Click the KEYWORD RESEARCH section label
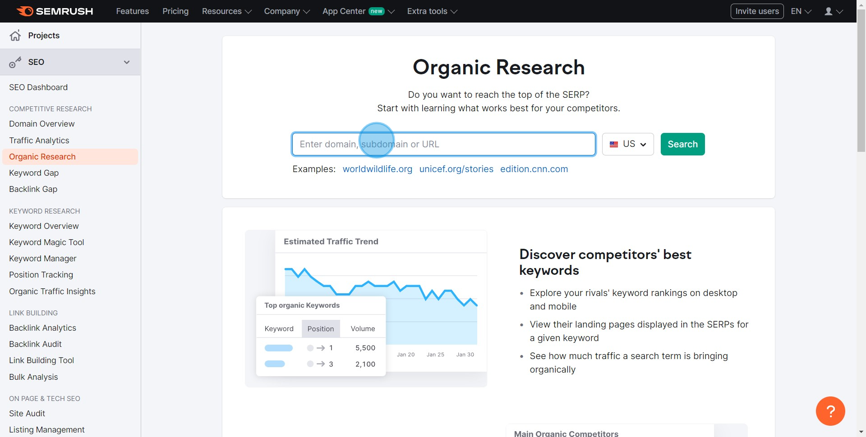The image size is (866, 437). [45, 211]
